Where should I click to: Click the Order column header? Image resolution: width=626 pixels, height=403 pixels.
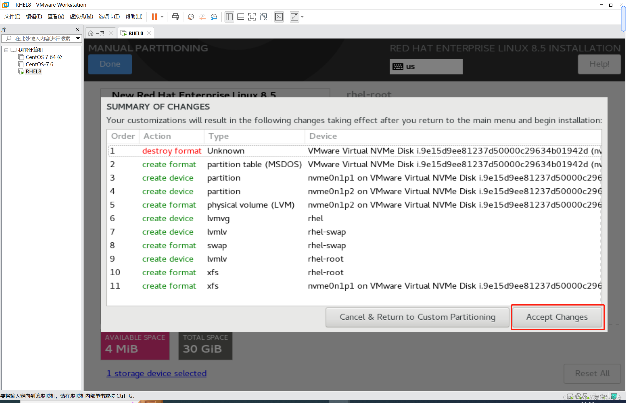pos(123,136)
